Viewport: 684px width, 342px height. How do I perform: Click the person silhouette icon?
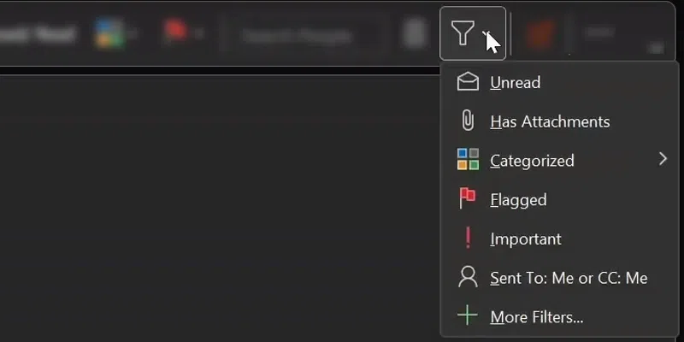pyautogui.click(x=468, y=277)
